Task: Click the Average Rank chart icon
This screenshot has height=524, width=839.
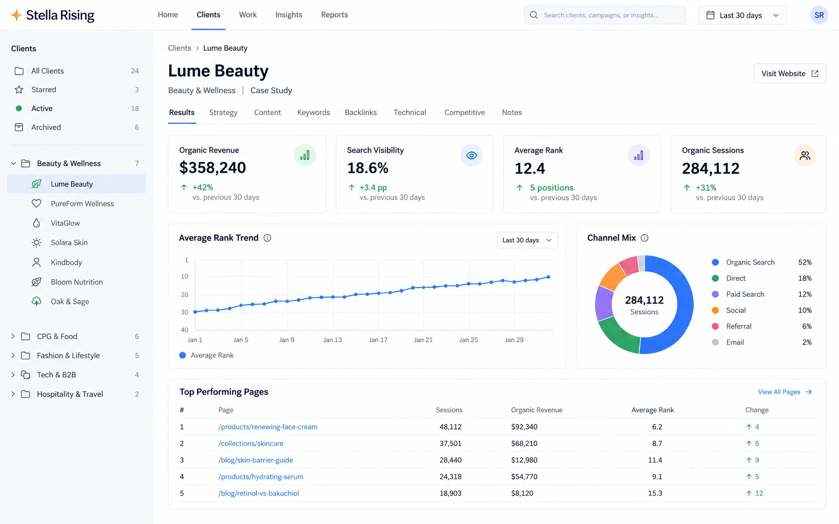Action: pyautogui.click(x=639, y=156)
